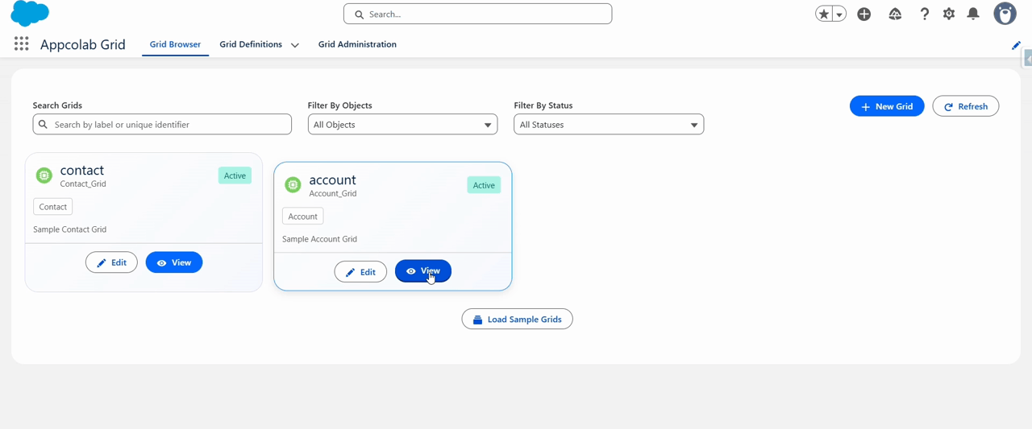This screenshot has height=429, width=1032.
Task: Open the App Launcher waffle icon
Action: click(x=22, y=44)
